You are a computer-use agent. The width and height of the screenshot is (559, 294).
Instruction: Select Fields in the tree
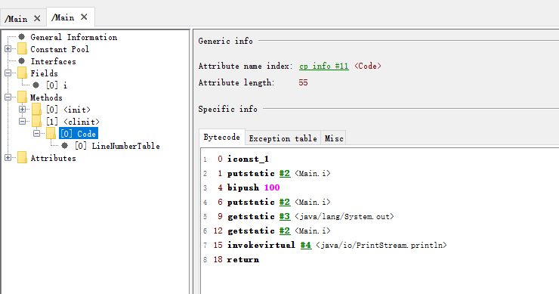tap(45, 73)
